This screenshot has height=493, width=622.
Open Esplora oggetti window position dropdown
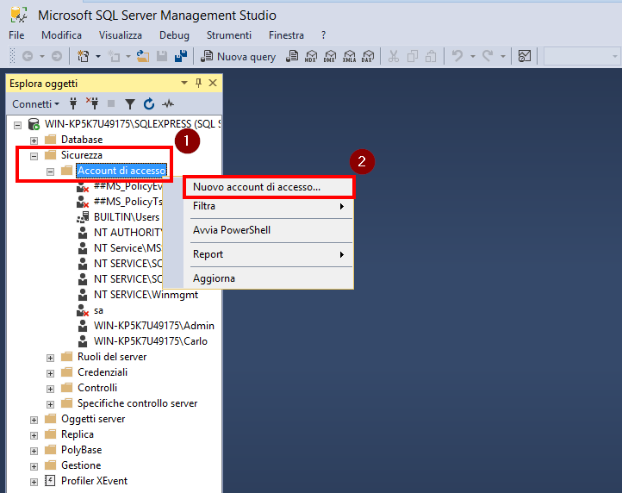184,83
